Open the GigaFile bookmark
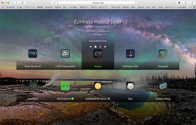Screen dimensions: 196x125 [58, 7]
